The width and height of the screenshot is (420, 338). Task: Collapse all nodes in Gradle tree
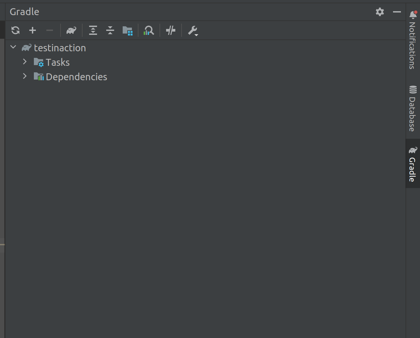coord(110,30)
